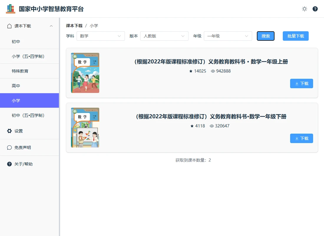Click the star icon beside 14025
324x236 pixels.
[191, 71]
